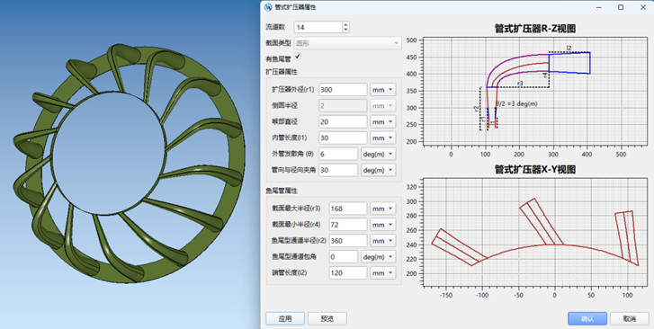Expand deg(m) unit dropdown for 外管发散角

(378, 154)
